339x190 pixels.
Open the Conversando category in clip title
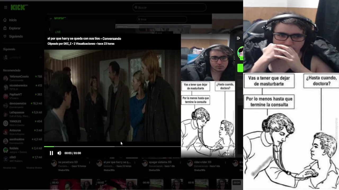pyautogui.click(x=112, y=39)
